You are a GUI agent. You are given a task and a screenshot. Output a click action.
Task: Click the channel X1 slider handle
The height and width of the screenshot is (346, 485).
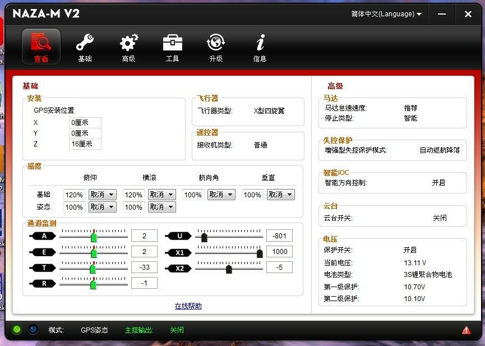pos(260,253)
